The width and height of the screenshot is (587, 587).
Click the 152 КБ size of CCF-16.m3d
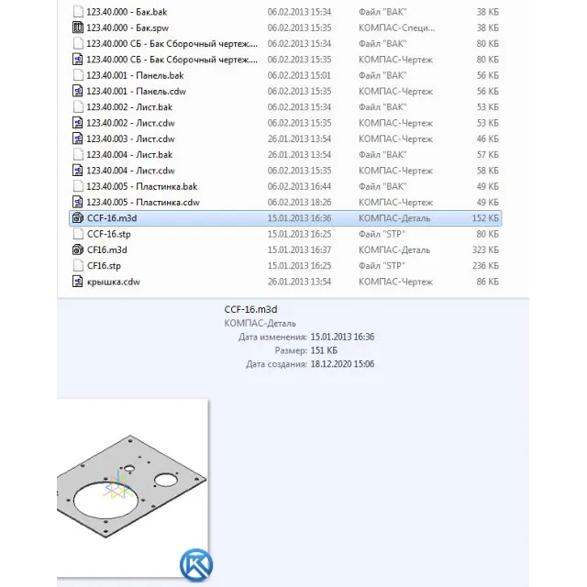coord(485,218)
